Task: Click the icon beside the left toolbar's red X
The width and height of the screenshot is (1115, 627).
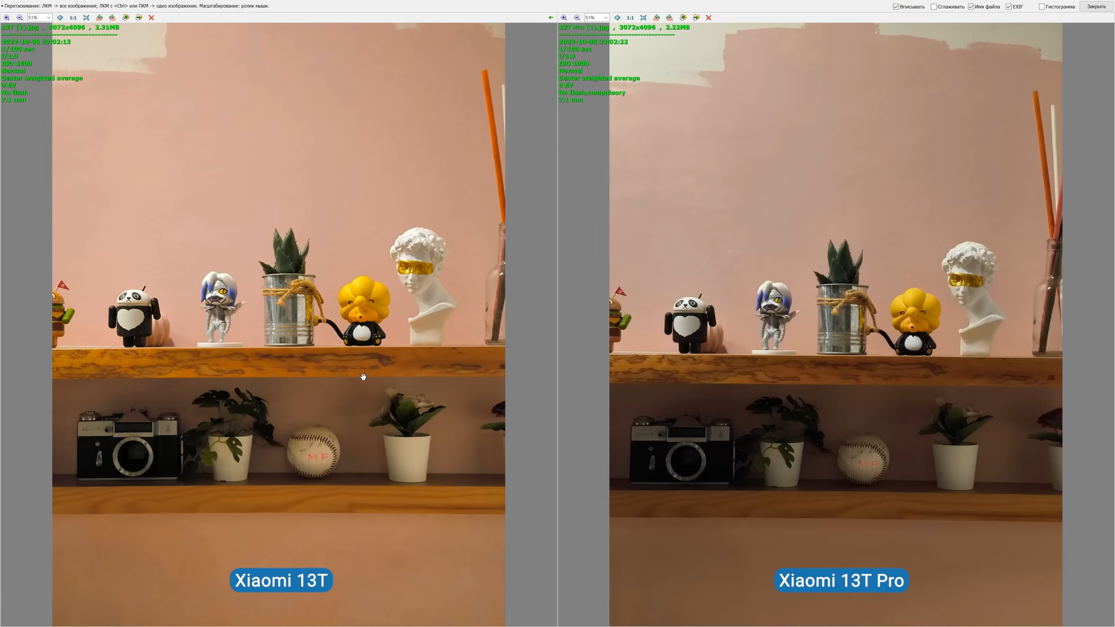Action: [x=139, y=17]
